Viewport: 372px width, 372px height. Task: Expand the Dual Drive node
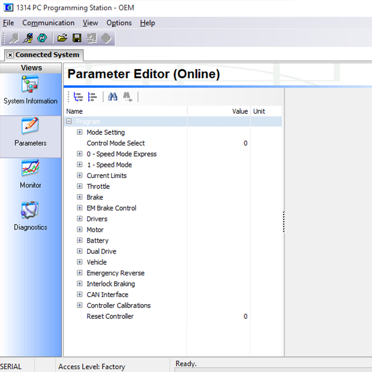point(80,251)
